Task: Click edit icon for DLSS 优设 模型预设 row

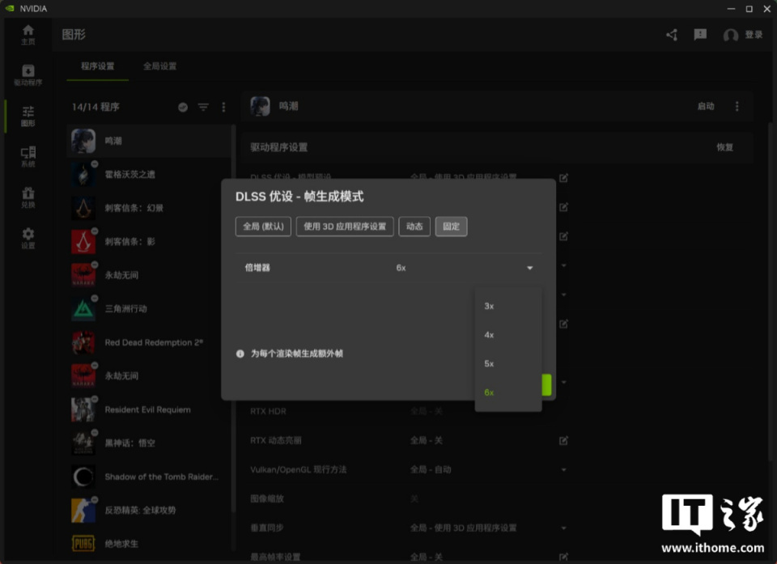Action: pos(563,178)
